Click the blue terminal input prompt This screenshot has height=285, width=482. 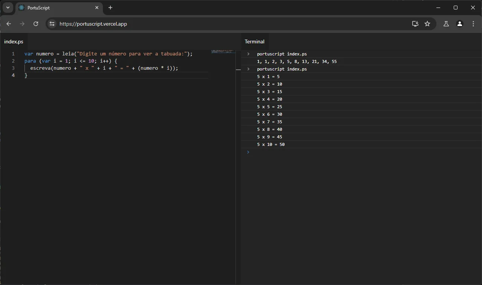click(x=248, y=152)
